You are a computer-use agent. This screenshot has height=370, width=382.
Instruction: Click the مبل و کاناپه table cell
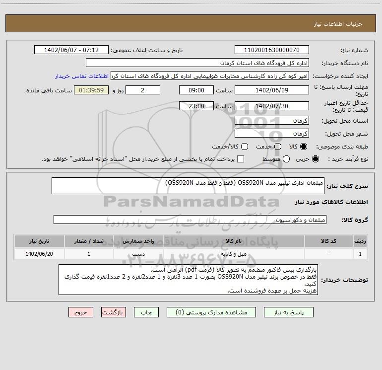(234, 254)
